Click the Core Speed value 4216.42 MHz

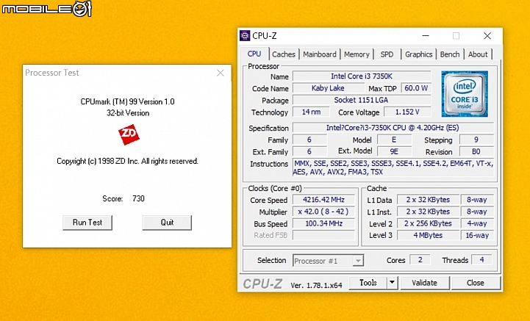pyautogui.click(x=323, y=200)
